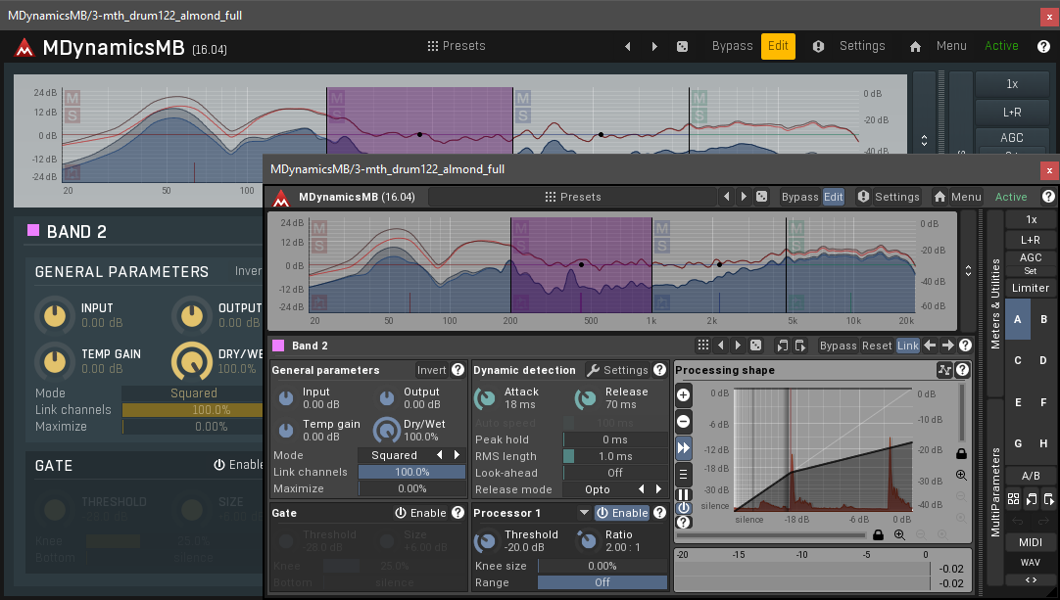Expand the bottom <> toggle in right sidebar
1060x600 pixels.
click(x=1031, y=579)
